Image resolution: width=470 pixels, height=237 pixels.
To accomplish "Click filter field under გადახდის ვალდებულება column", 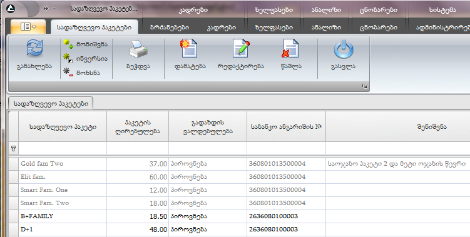I will pyautogui.click(x=208, y=148).
